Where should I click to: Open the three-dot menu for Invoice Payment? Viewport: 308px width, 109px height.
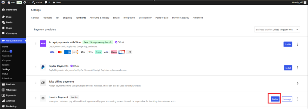[x=297, y=99]
